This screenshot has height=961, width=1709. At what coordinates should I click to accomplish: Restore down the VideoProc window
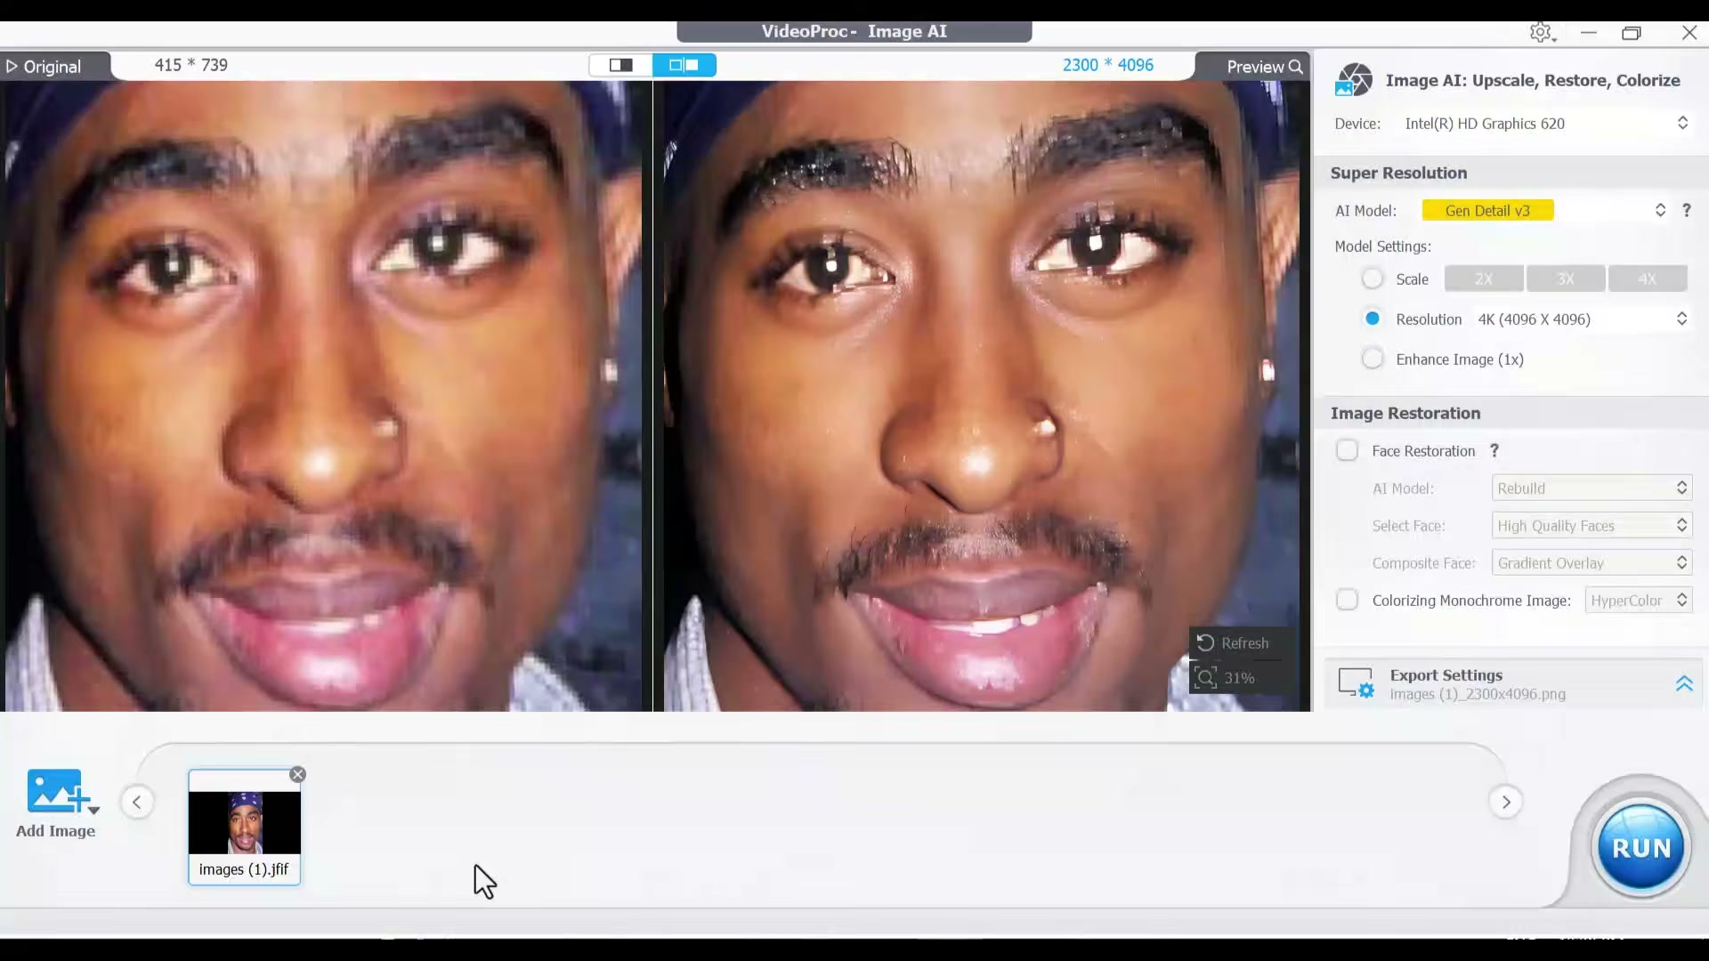click(1631, 33)
